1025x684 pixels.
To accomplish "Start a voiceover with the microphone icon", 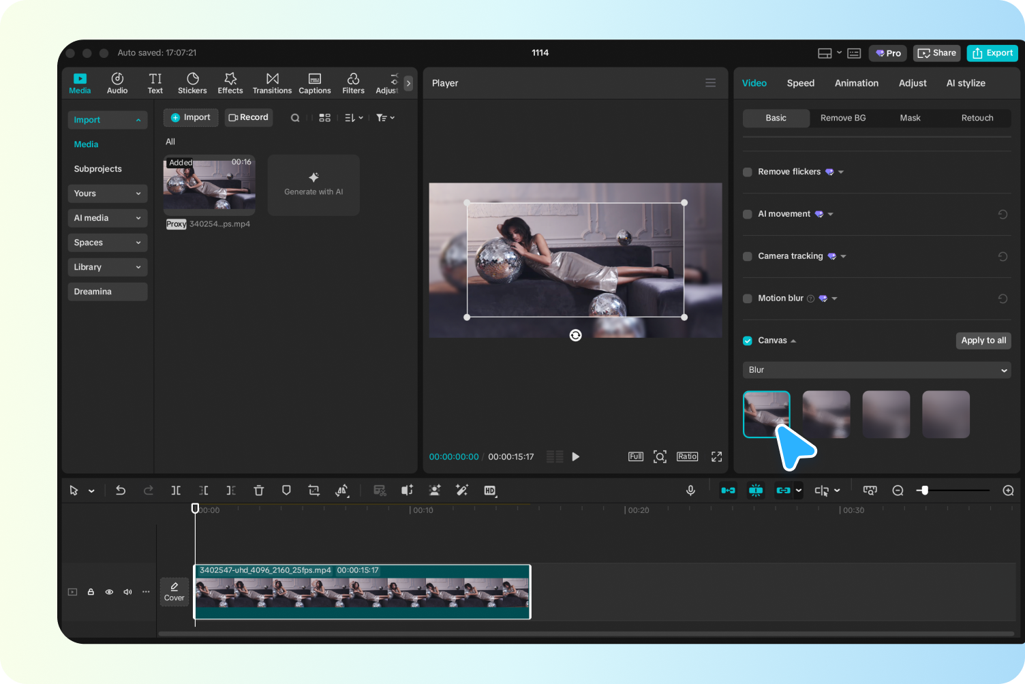I will (x=690, y=490).
